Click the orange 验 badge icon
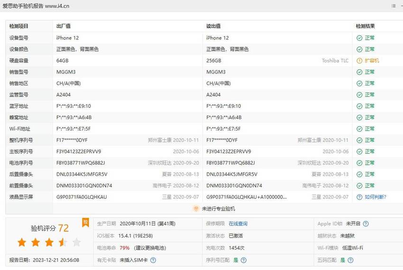The image size is (403, 270). (85, 223)
